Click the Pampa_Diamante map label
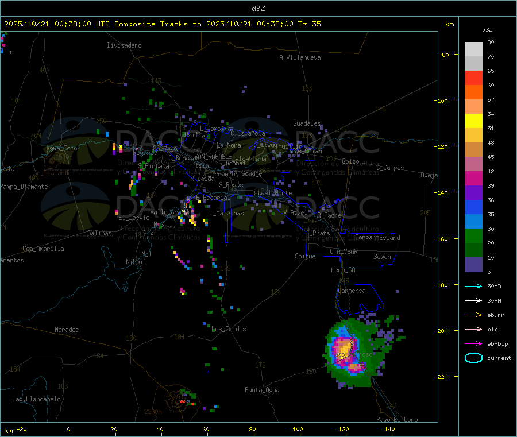 (24, 187)
